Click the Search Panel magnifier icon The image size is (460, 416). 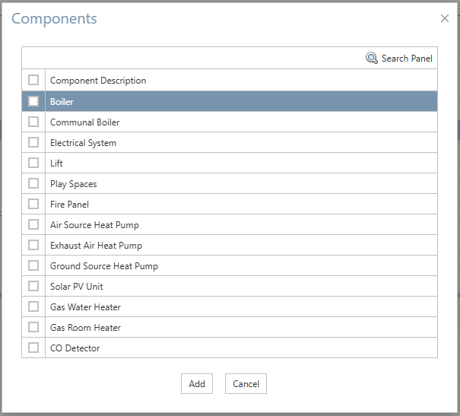[371, 58]
